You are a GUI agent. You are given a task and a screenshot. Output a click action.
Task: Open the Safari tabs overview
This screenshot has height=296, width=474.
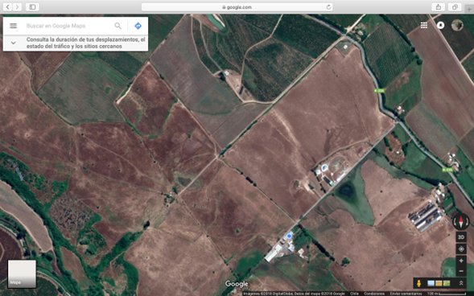[455, 6]
